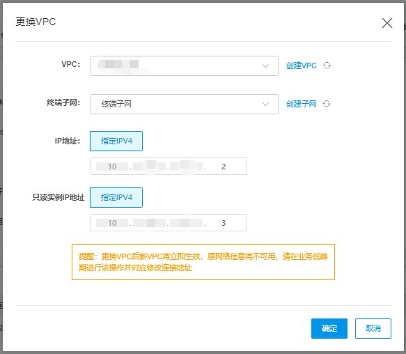The image size is (406, 354).
Task: Open the 终端子网 dropdown chevron
Action: coord(265,104)
